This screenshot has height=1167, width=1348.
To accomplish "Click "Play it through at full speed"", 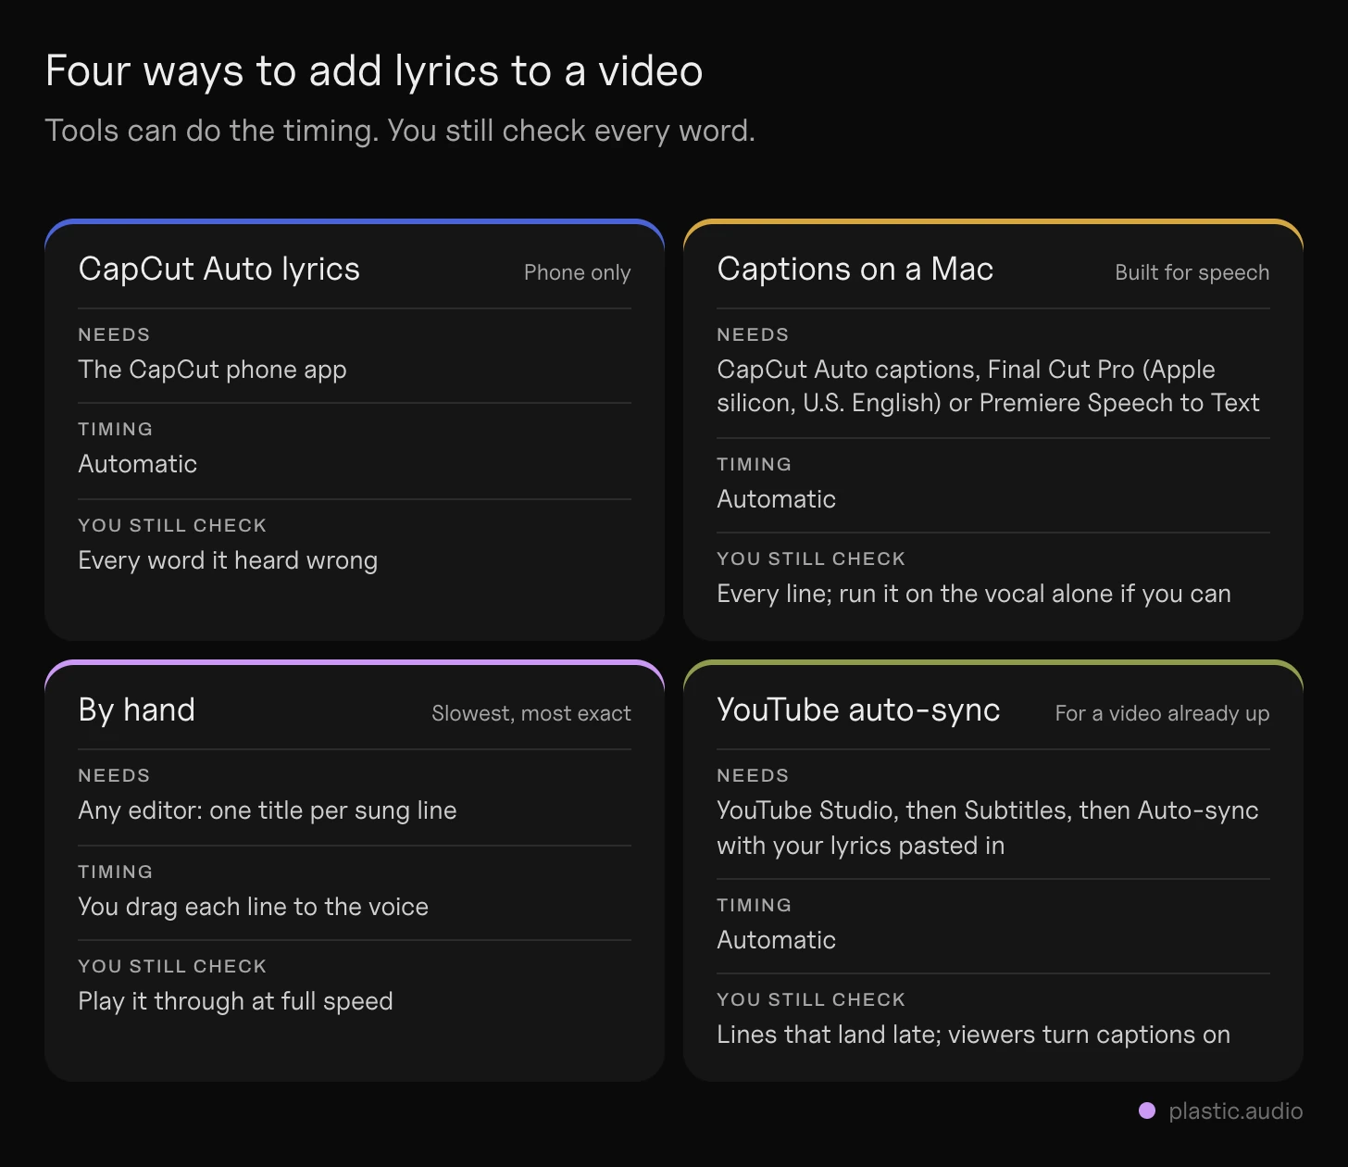I will pyautogui.click(x=236, y=1001).
